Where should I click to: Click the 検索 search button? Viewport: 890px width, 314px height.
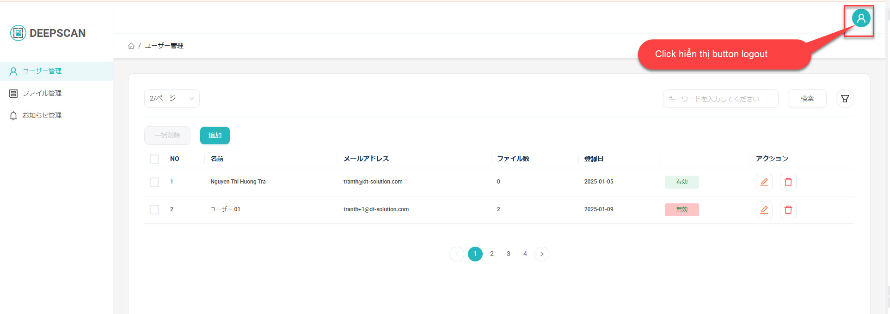pos(807,99)
